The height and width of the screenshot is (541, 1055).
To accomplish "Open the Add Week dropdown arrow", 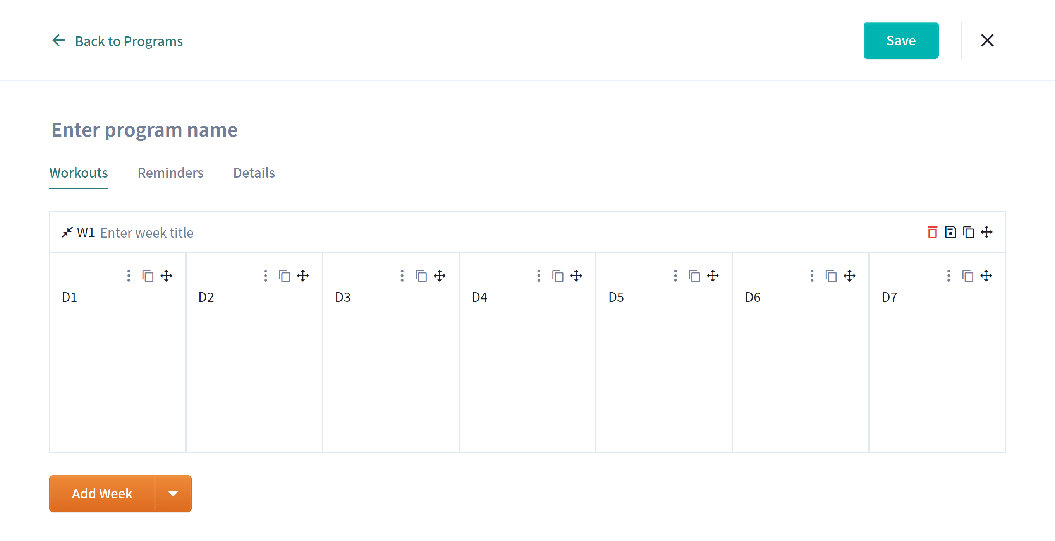I will (x=173, y=493).
